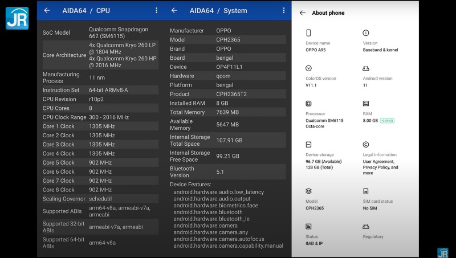This screenshot has height=258, width=456.
Task: Select the Hardware qcom value
Action: [x=223, y=76]
